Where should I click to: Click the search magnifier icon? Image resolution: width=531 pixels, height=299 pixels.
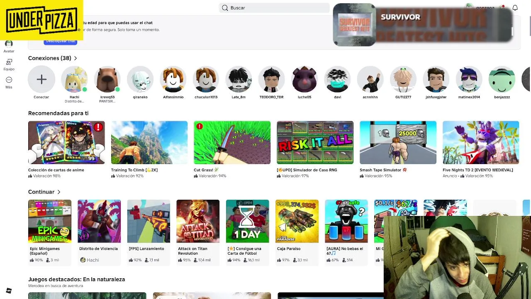[x=225, y=8]
